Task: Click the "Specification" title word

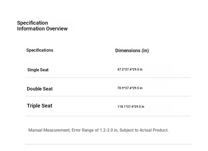Action: click(32, 23)
